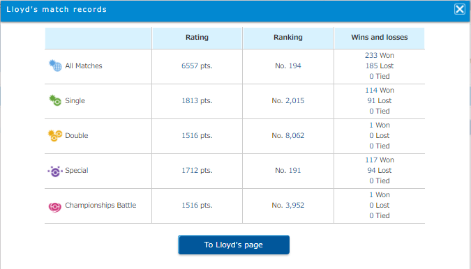Click the All Matches globe icon

55,66
